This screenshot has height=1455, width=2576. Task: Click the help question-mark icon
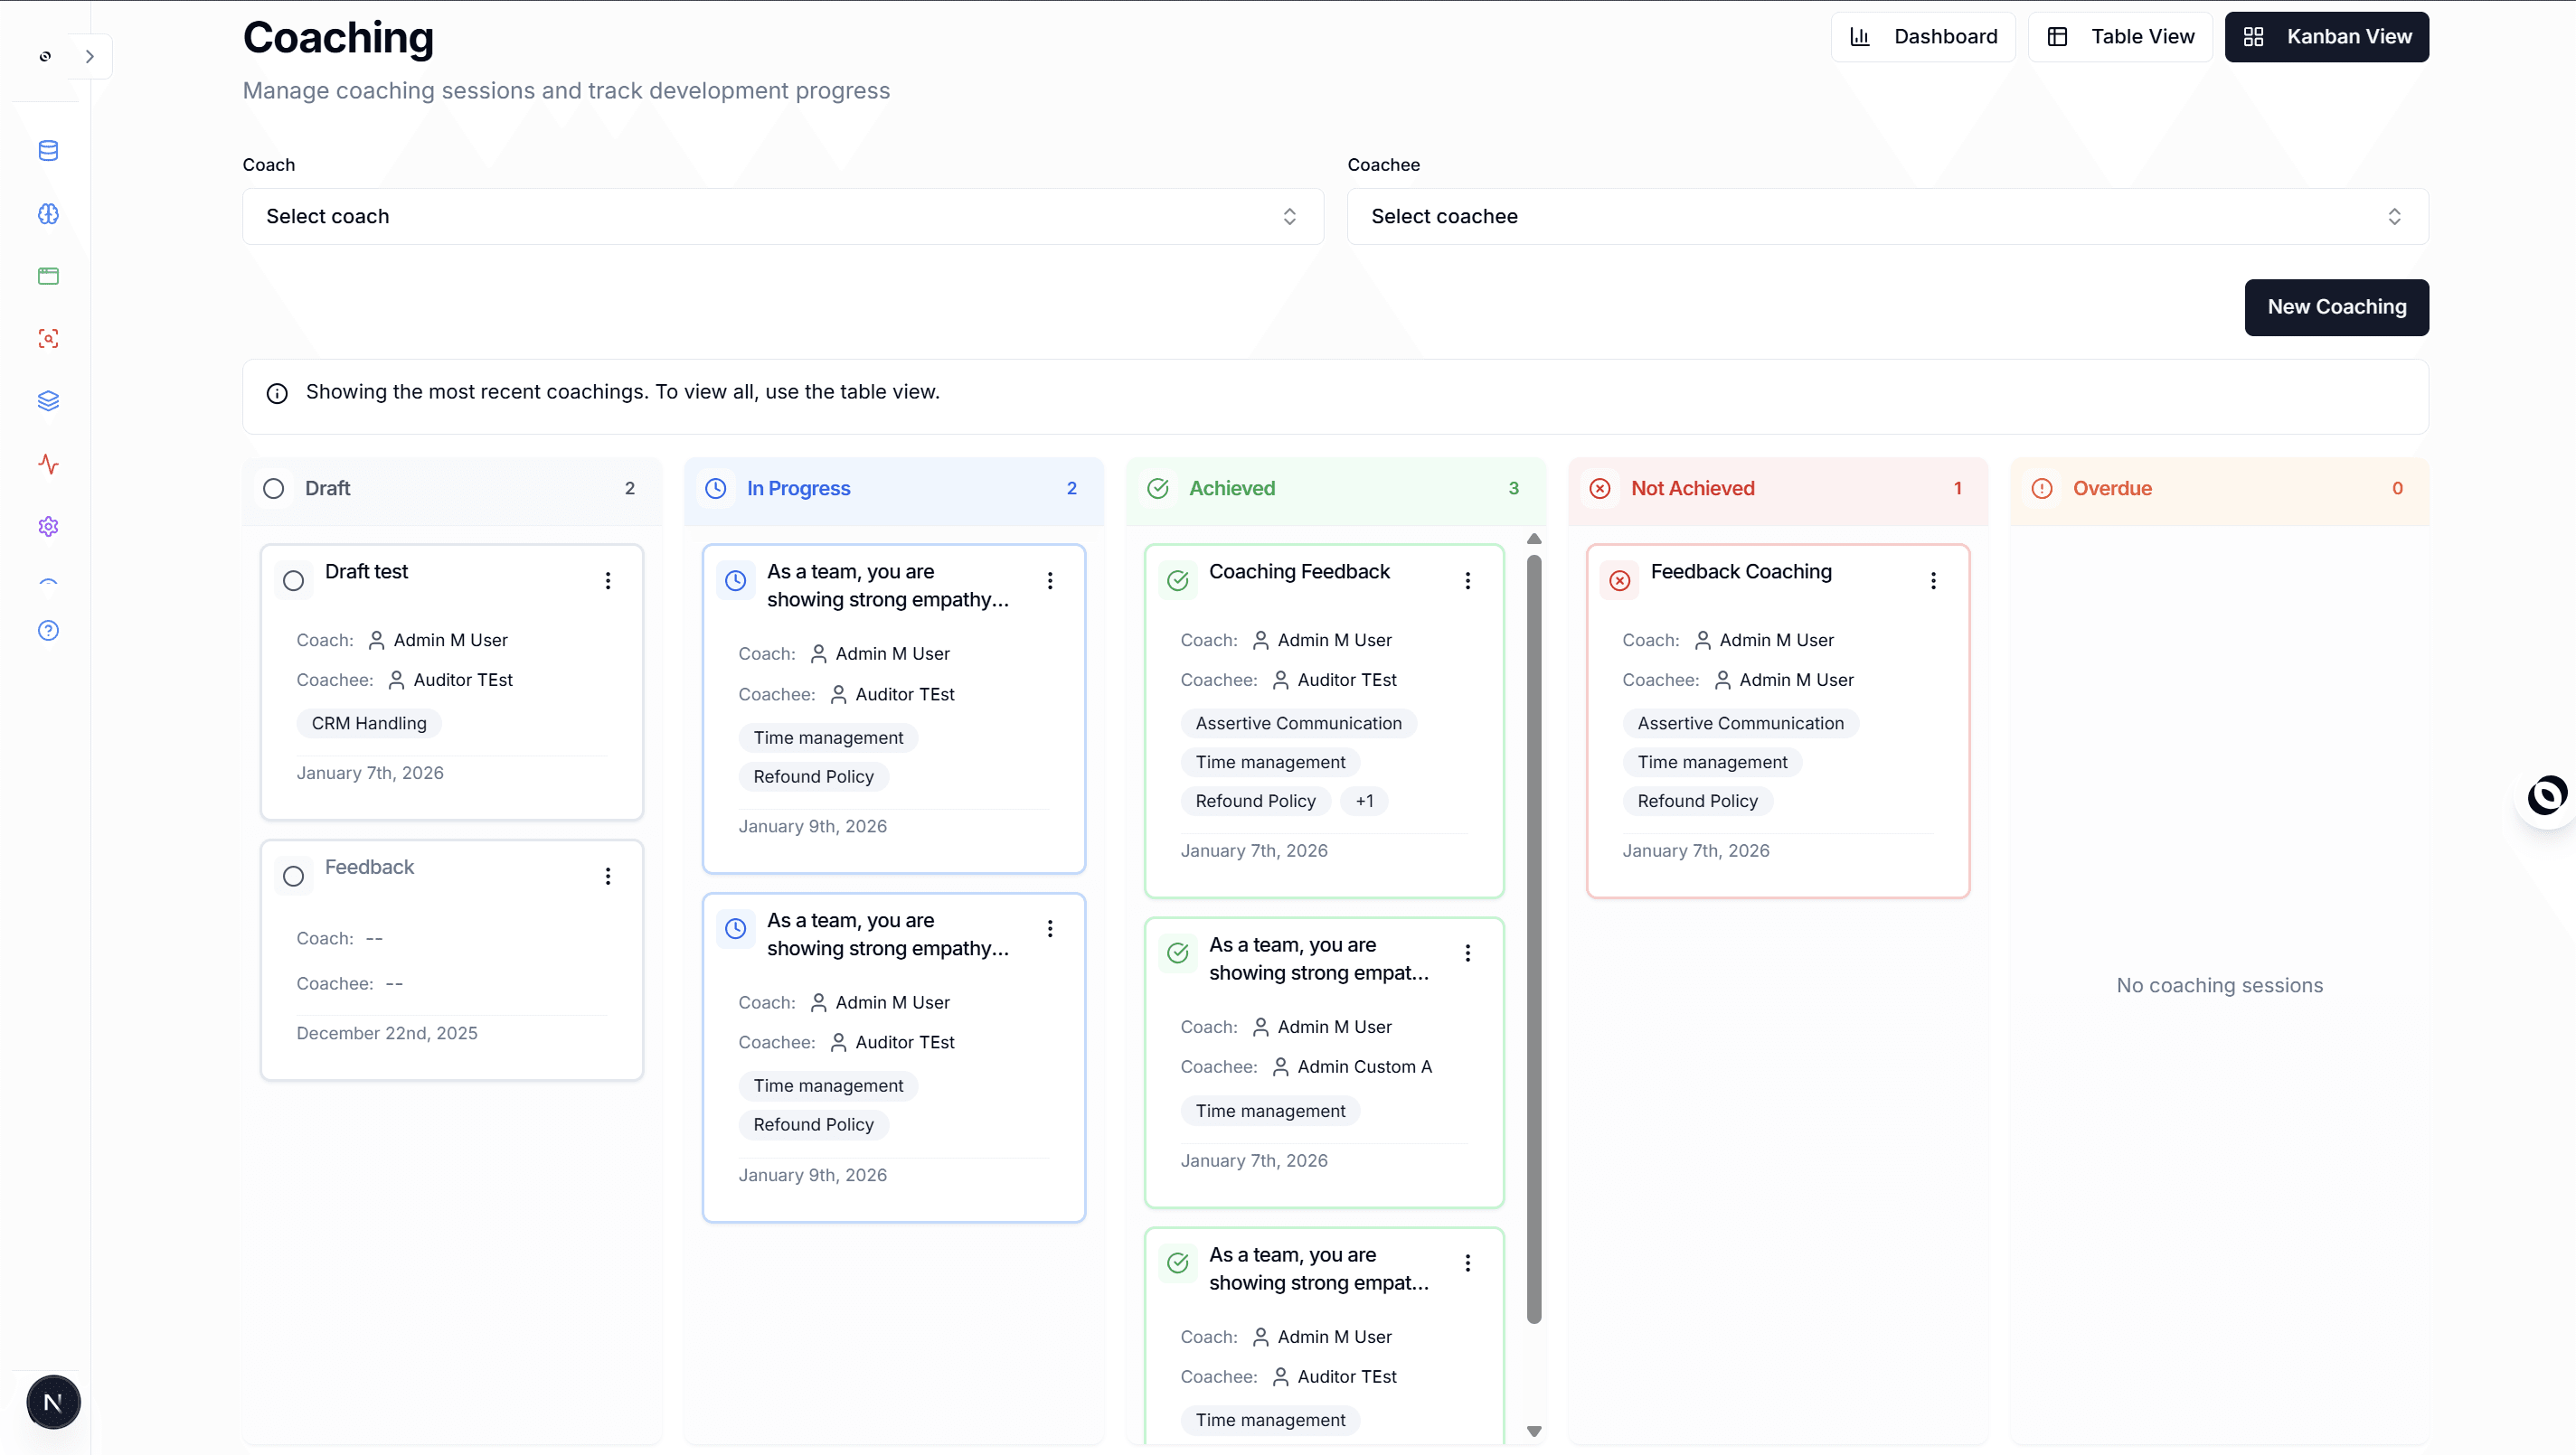point(47,631)
